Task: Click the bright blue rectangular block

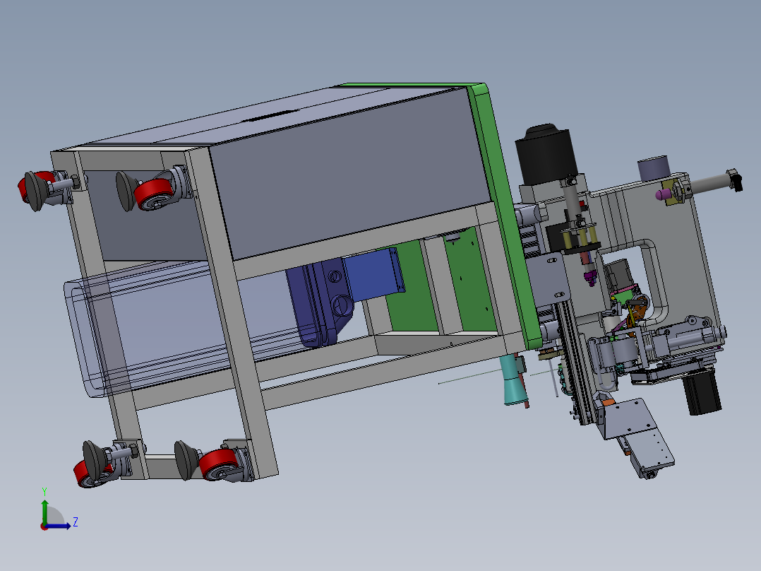Action: [374, 277]
